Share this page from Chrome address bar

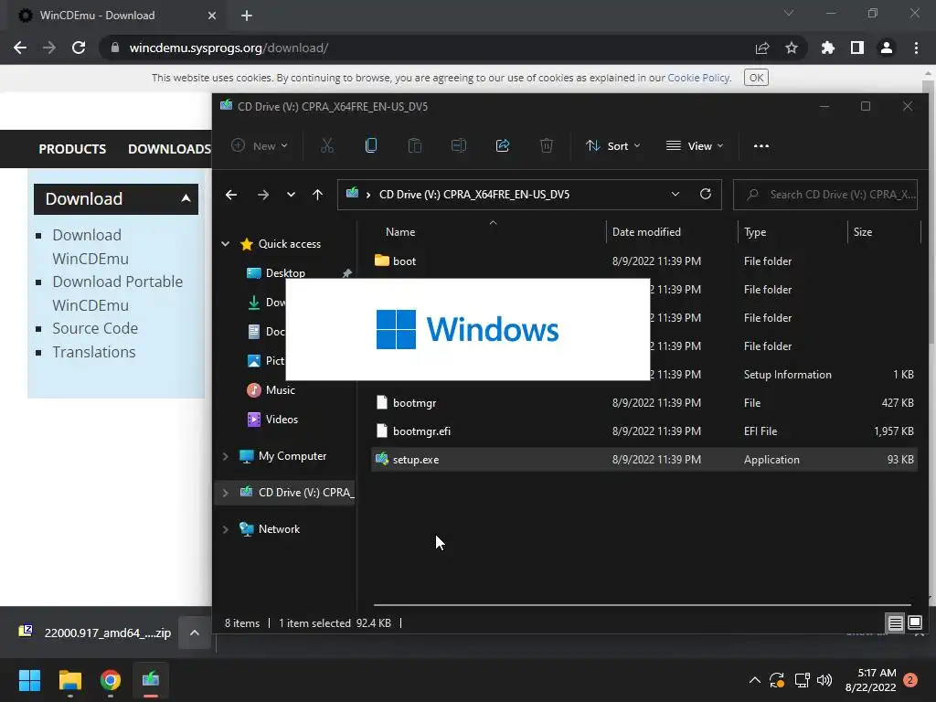pyautogui.click(x=762, y=48)
